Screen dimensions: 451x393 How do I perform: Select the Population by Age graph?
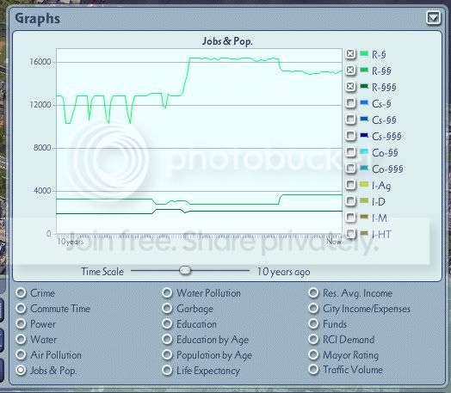(167, 355)
